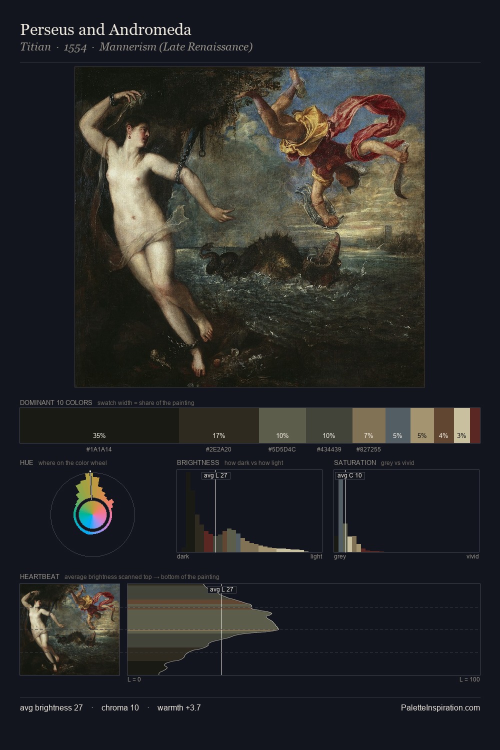Select the 4% brown swatch

444,425
